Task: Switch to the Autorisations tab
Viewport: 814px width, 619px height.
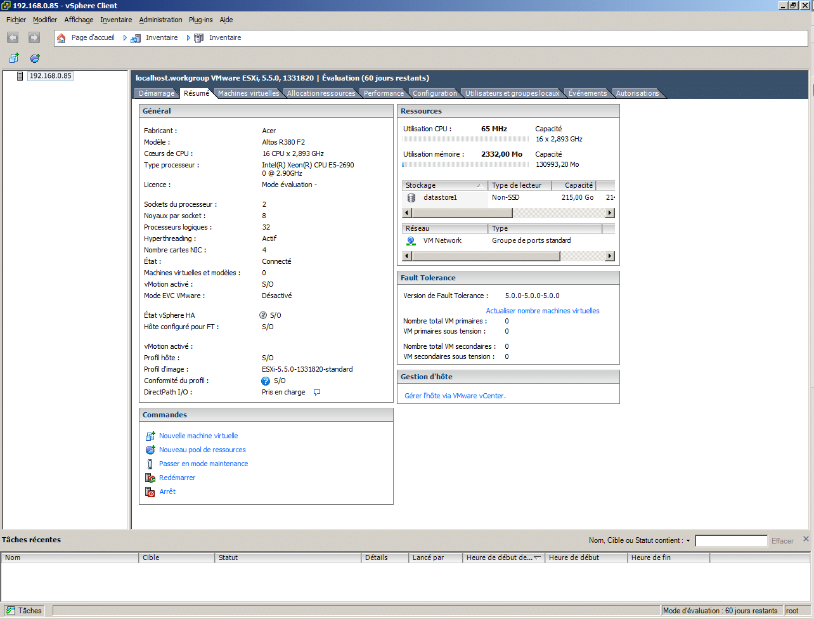Action: point(638,93)
